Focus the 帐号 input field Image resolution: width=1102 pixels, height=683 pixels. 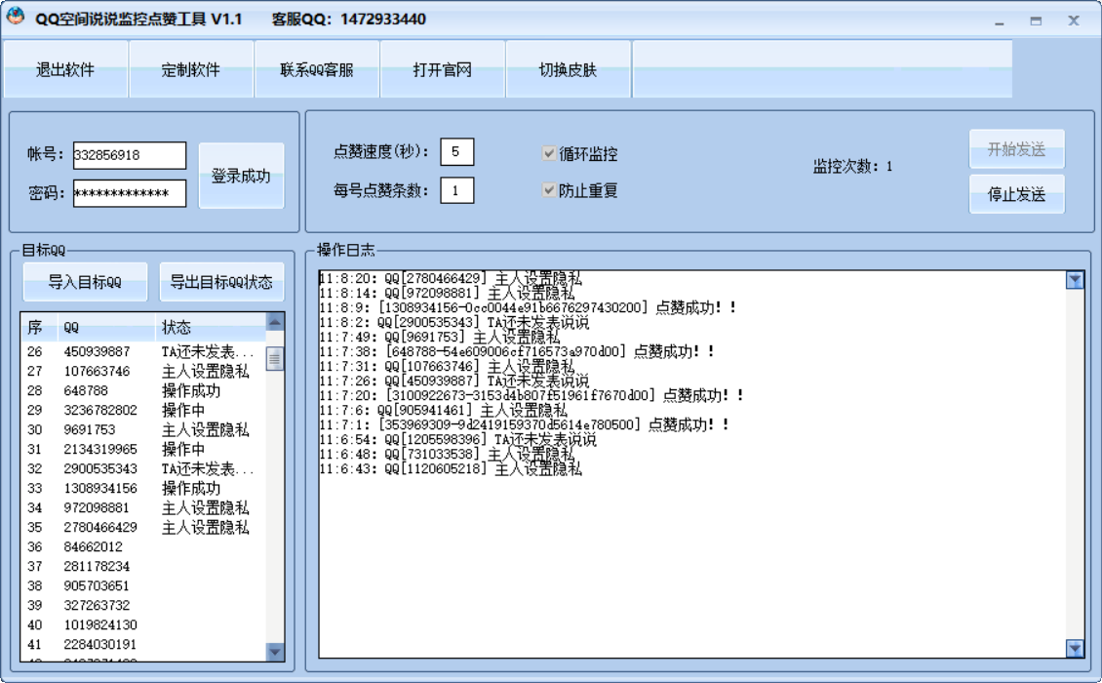(130, 155)
